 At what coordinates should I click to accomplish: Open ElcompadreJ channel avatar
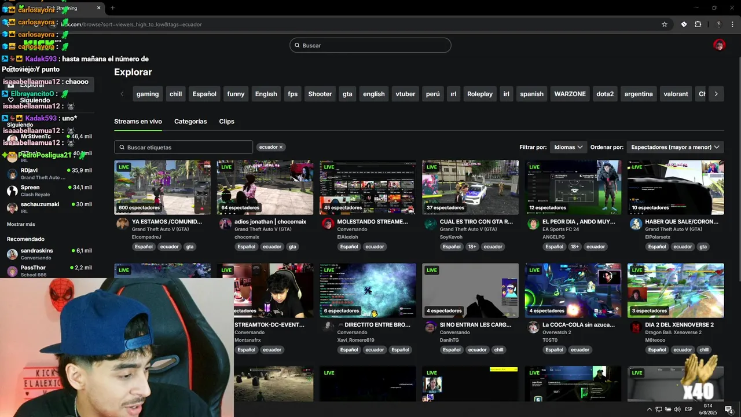(x=122, y=224)
